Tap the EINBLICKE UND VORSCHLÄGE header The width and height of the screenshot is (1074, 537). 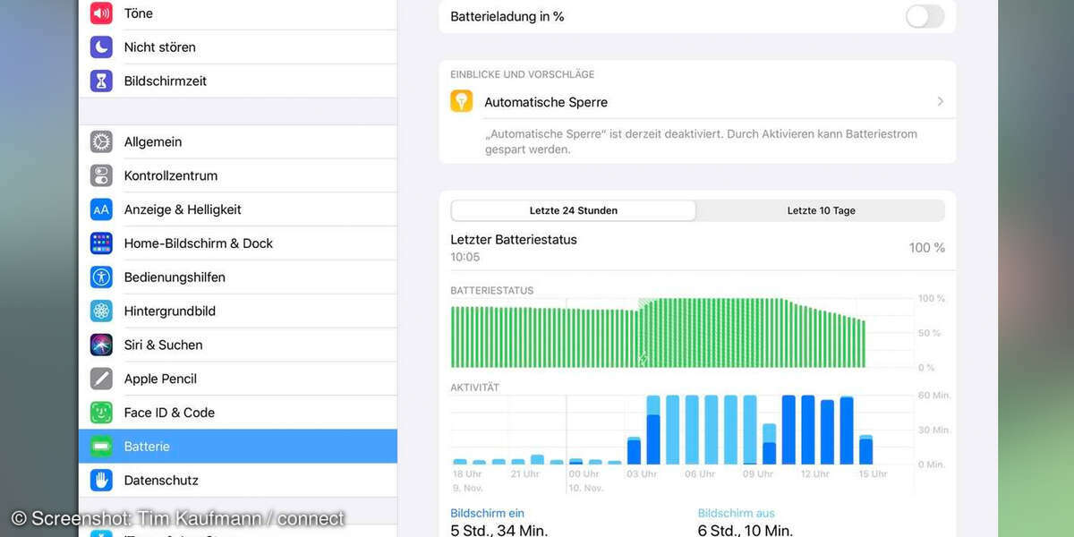coord(523,74)
